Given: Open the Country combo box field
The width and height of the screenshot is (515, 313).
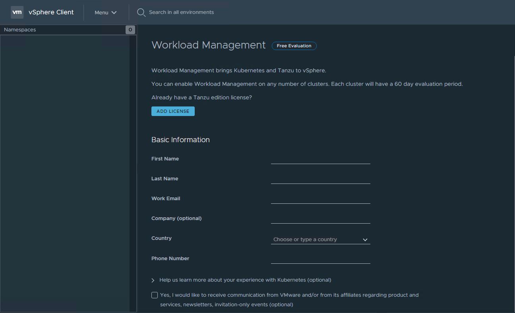Looking at the screenshot, I should pos(314,240).
